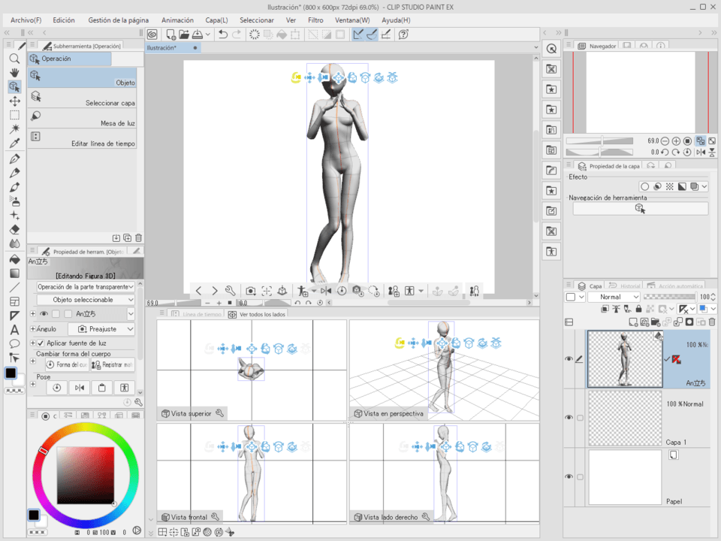Screen dimensions: 721x541
Task: Open Preajuste angle dropdown
Action: coord(101,329)
